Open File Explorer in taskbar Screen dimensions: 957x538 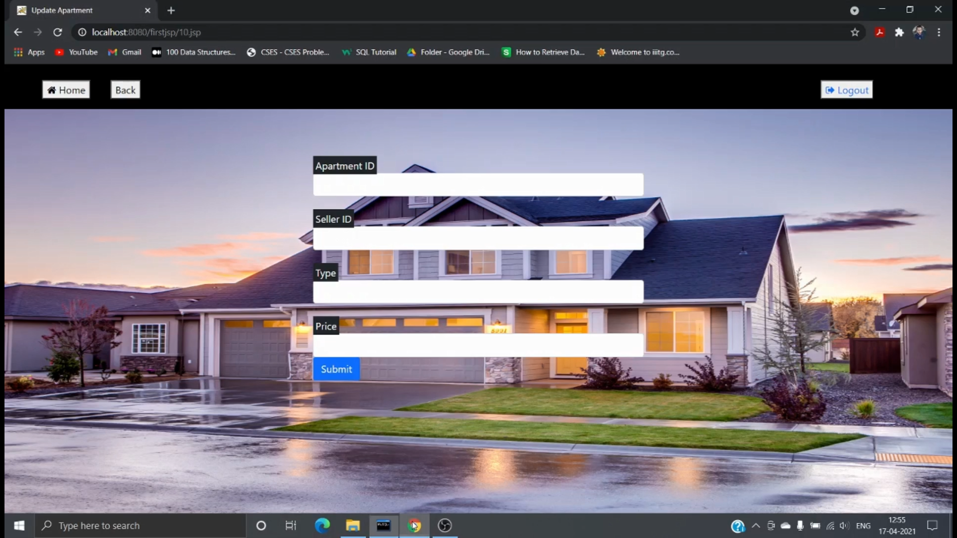pos(353,526)
